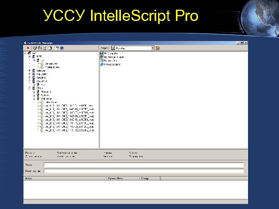Expand the CallCenter tree node
Viewport: 279px width, 209px height.
pyautogui.click(x=29, y=74)
